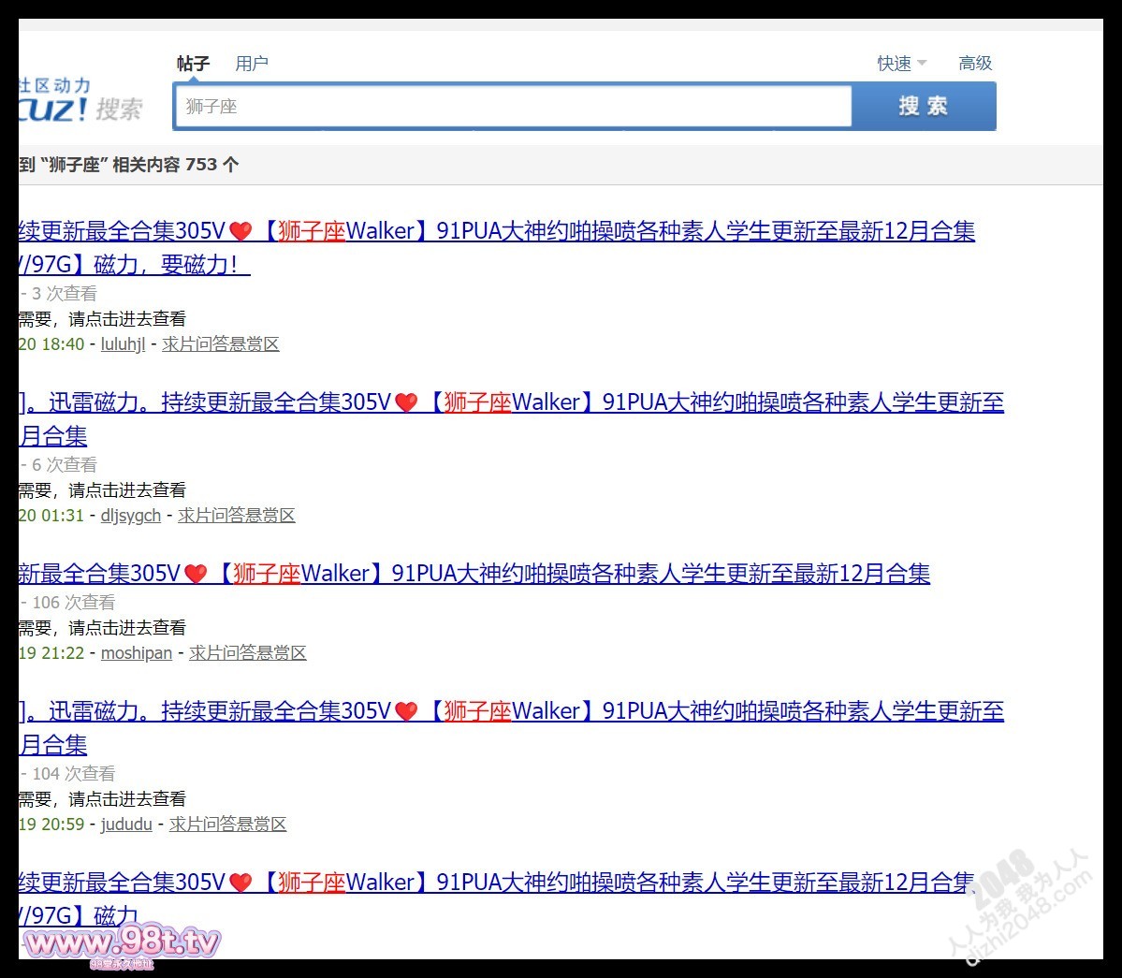
Task: Open author jududu's profile
Action: coord(126,825)
